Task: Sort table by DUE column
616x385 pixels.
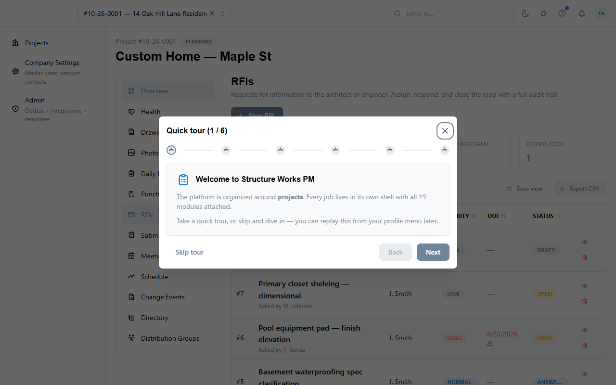Action: pos(497,216)
